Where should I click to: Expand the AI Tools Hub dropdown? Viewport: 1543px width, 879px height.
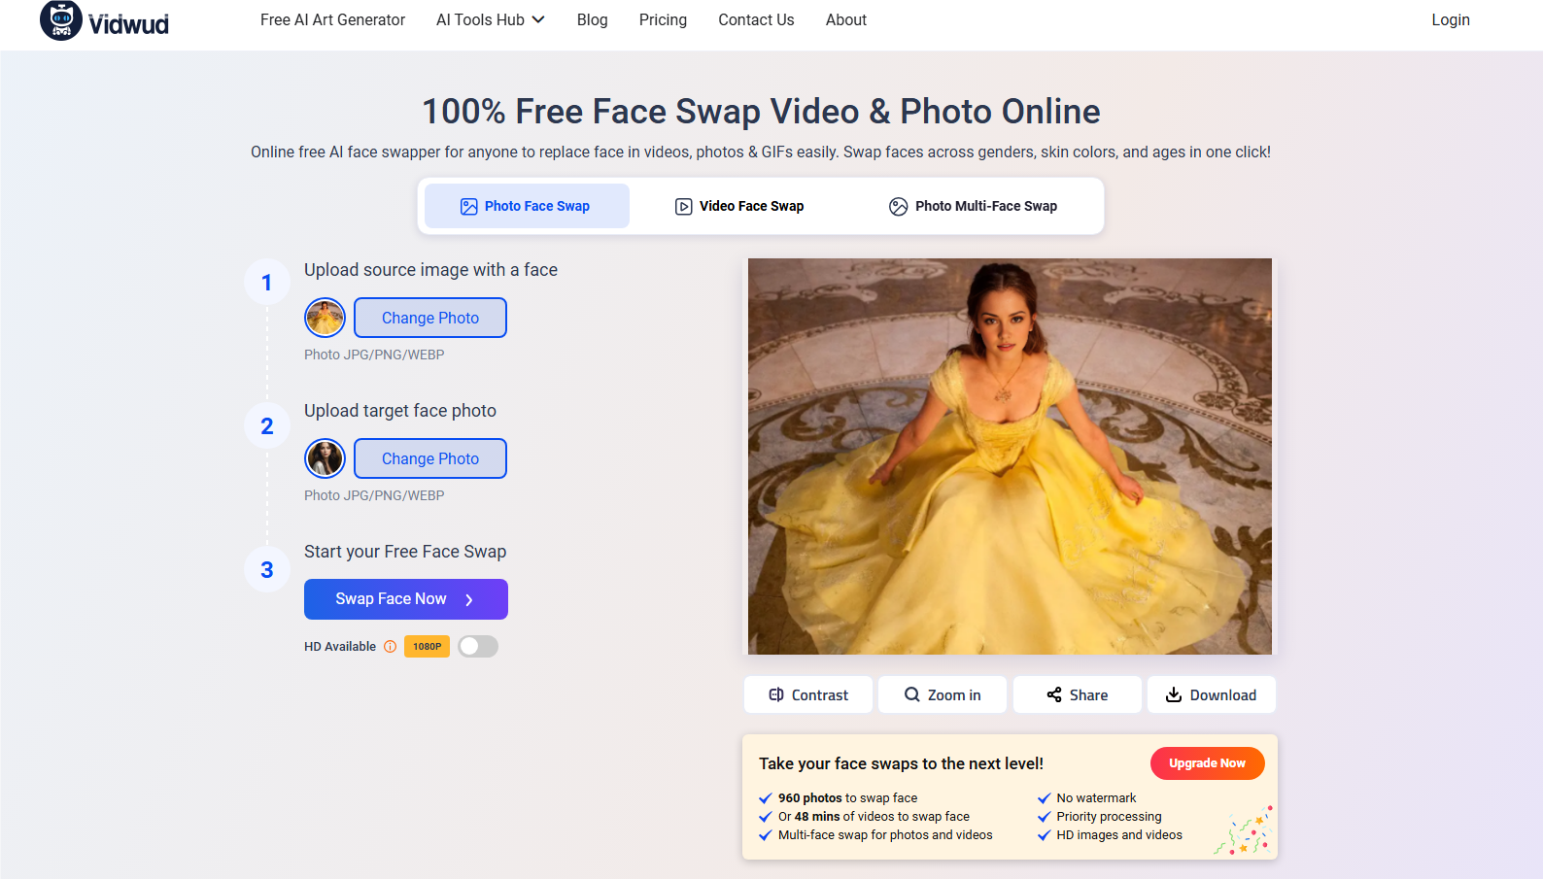(491, 19)
